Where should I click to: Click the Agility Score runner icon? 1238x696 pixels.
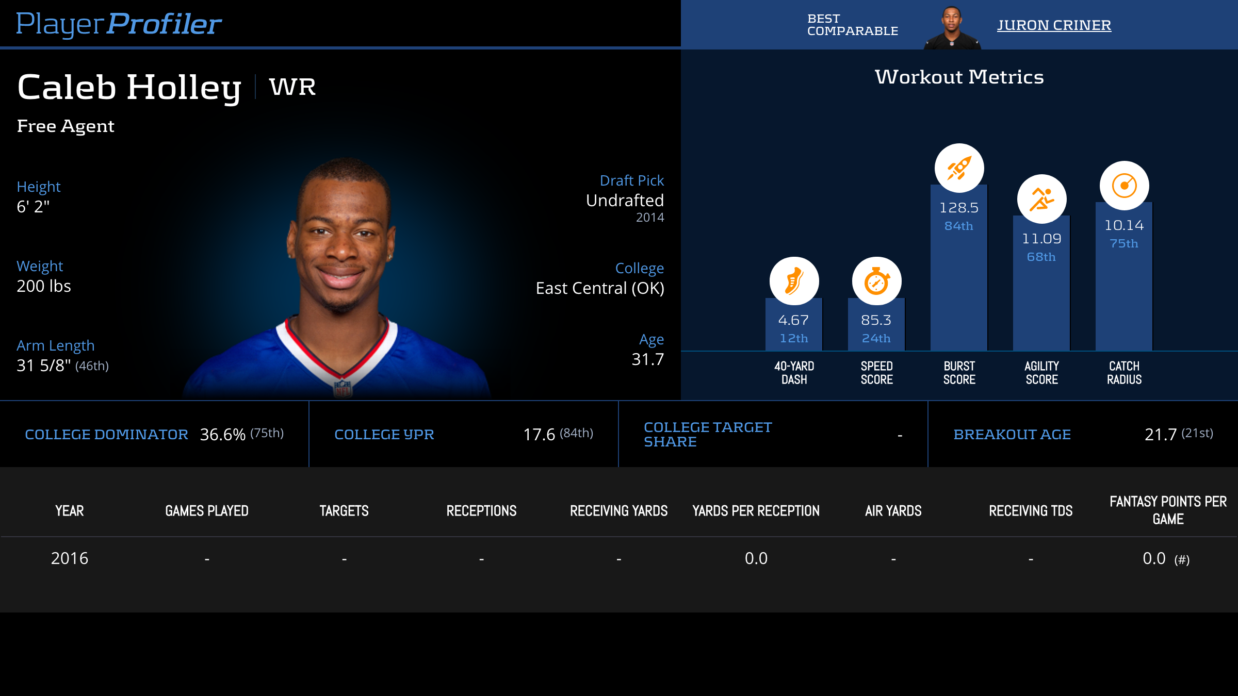pyautogui.click(x=1041, y=199)
